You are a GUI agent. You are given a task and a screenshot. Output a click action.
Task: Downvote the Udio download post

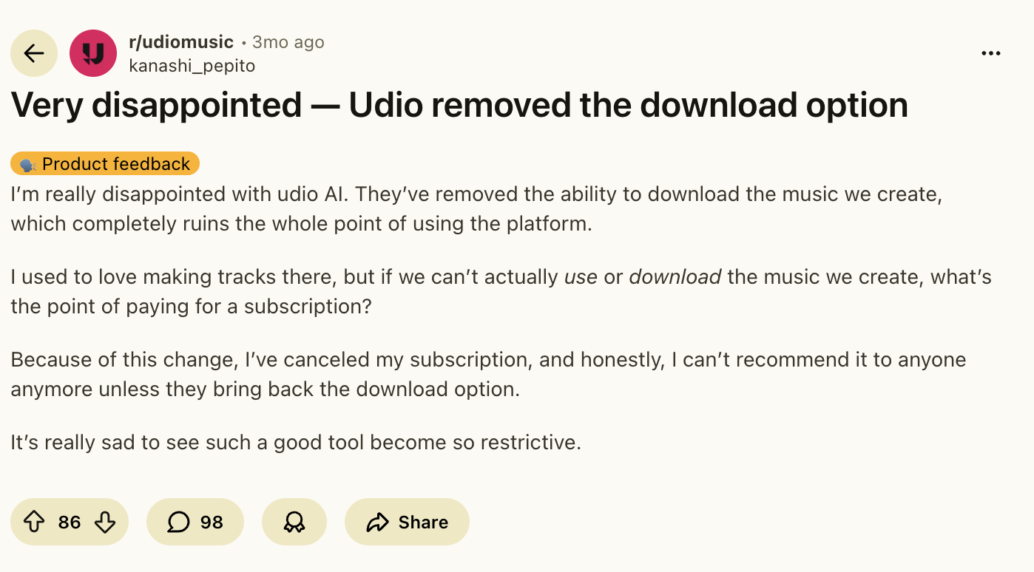[105, 522]
